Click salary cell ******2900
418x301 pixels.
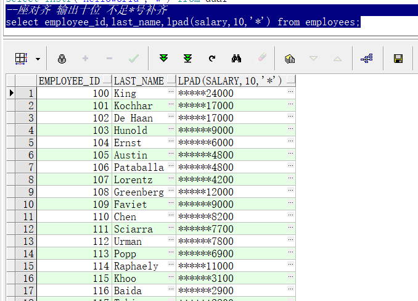pyautogui.click(x=236, y=291)
